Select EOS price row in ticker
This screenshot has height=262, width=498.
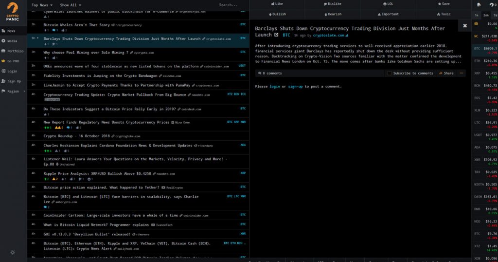(485, 100)
